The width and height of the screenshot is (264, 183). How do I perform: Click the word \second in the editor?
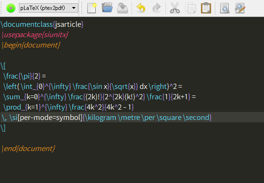pos(196,118)
